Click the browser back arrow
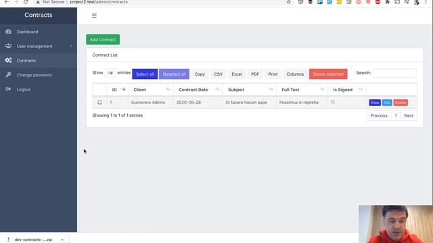 (6, 2)
